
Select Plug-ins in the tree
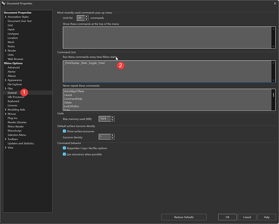tap(12, 118)
